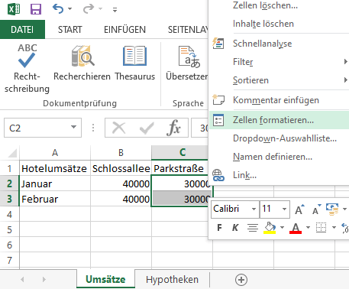Select column B header

121,153
